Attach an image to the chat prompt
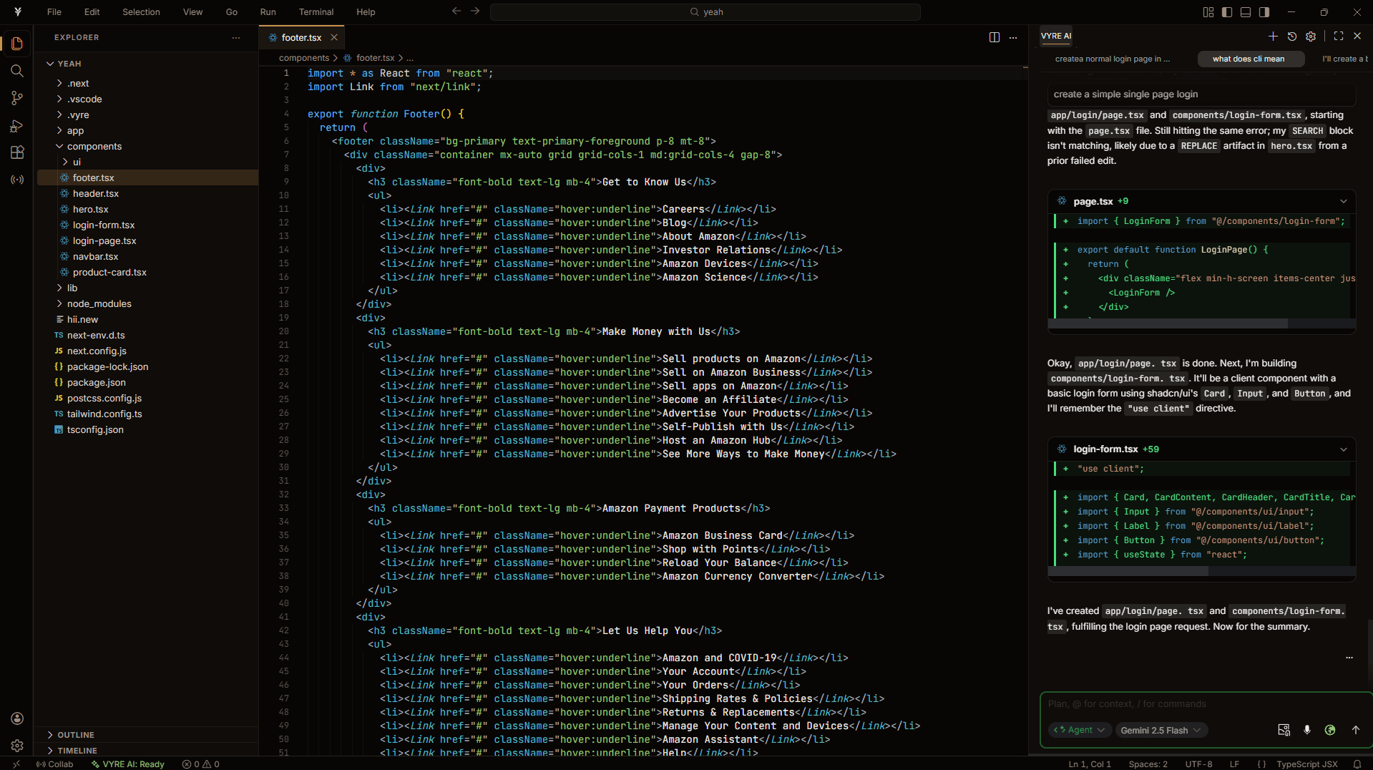 click(1283, 730)
